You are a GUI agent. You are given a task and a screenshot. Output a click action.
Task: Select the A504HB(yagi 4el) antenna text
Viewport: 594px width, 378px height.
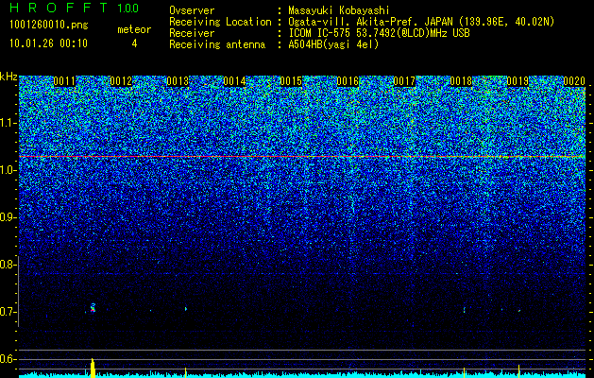(x=333, y=44)
